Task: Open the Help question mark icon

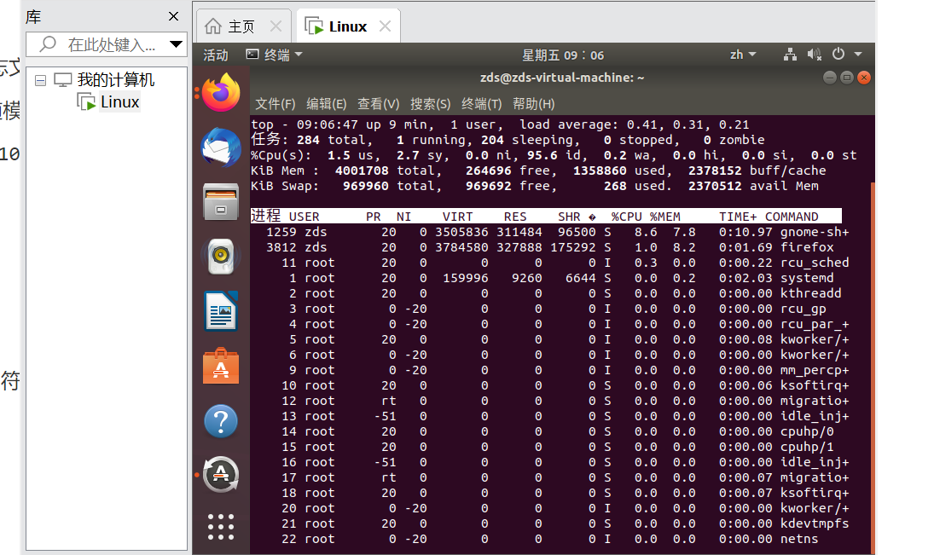Action: point(221,421)
